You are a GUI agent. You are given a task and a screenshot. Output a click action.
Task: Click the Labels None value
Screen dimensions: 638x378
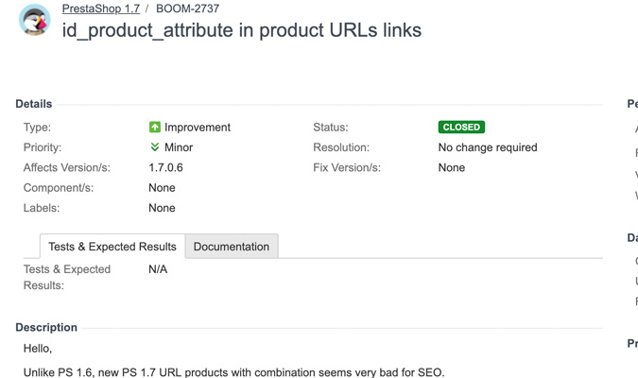[x=162, y=208]
